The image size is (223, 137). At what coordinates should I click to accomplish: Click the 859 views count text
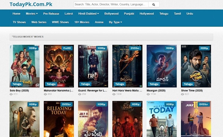(x=49, y=94)
